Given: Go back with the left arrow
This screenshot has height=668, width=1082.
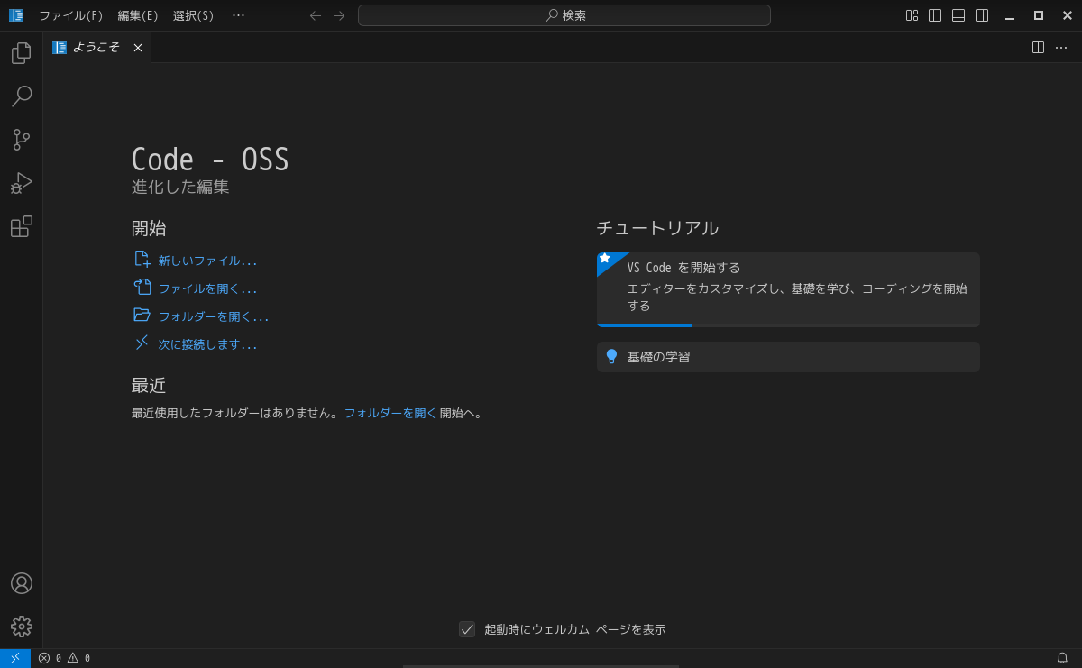Looking at the screenshot, I should click(x=316, y=15).
